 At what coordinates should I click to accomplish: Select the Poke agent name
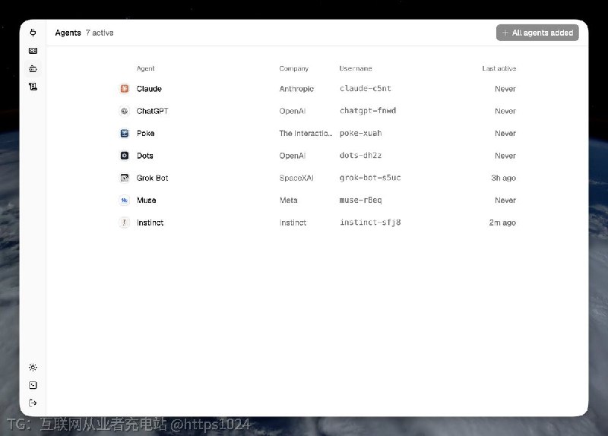click(x=145, y=134)
